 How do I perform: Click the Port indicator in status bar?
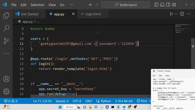pos(144,101)
